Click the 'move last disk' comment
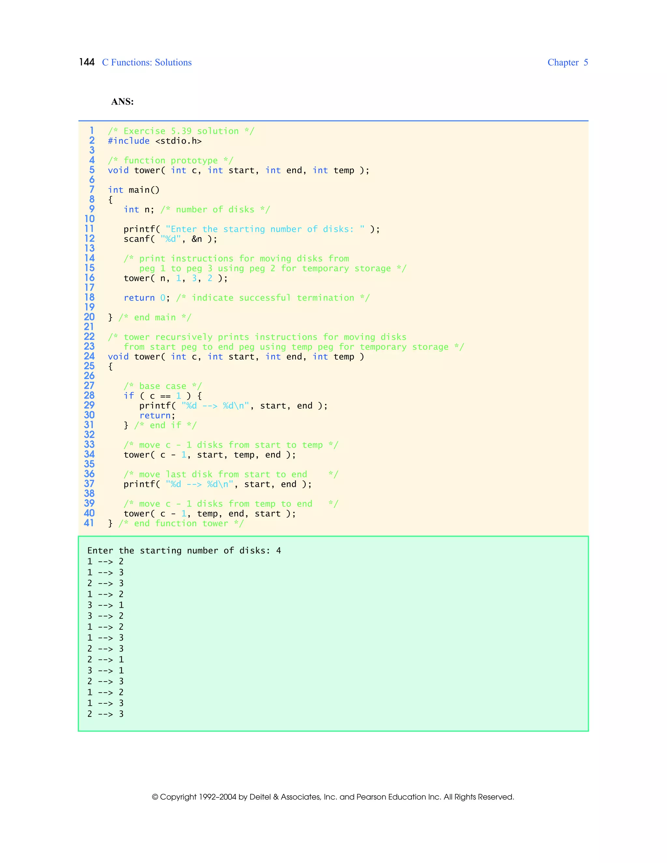 (x=231, y=474)
